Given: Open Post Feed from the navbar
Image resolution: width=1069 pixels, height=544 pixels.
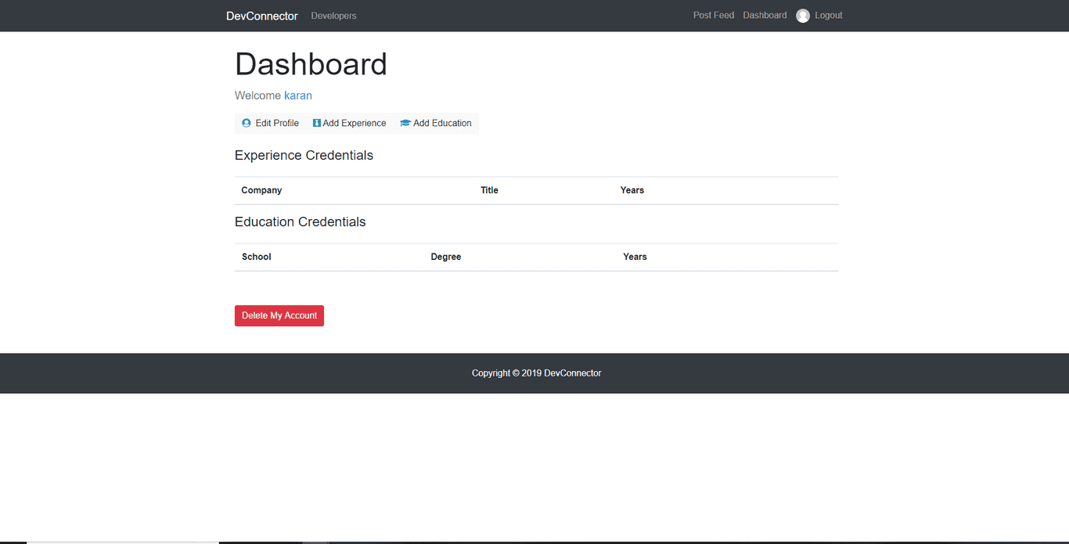Looking at the screenshot, I should pos(713,16).
